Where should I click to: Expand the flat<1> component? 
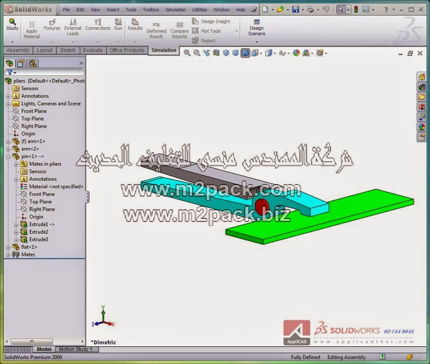point(8,247)
